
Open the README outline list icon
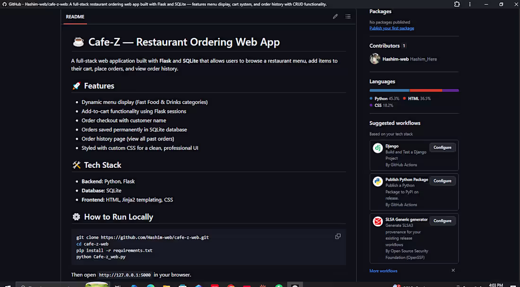[348, 16]
